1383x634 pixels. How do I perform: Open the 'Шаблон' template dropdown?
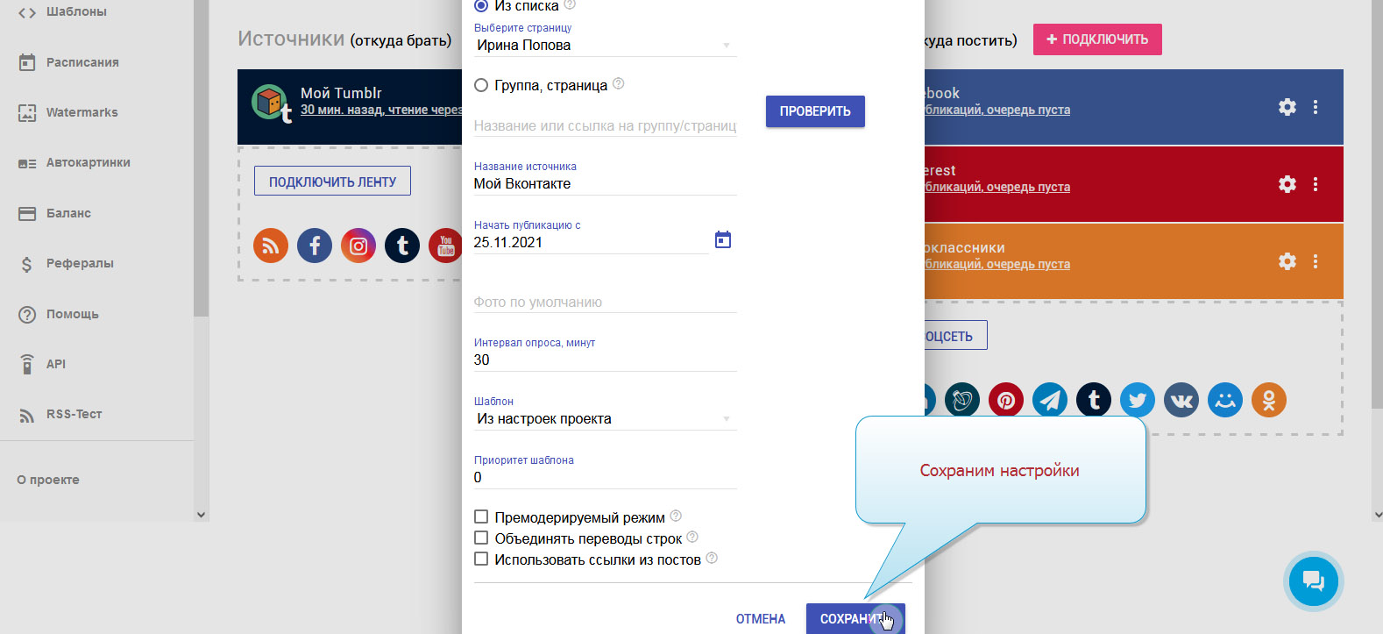605,419
